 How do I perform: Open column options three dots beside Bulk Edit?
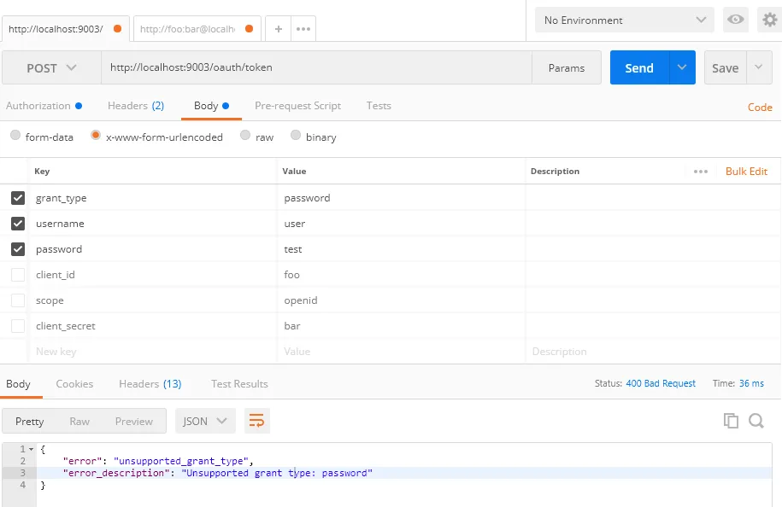click(x=701, y=172)
